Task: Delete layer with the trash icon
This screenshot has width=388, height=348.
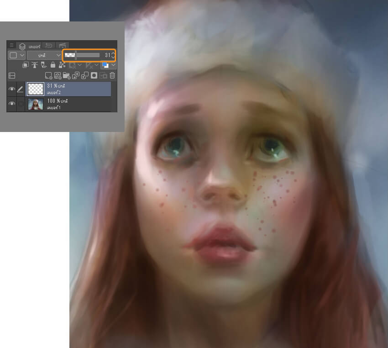Action: pyautogui.click(x=112, y=75)
